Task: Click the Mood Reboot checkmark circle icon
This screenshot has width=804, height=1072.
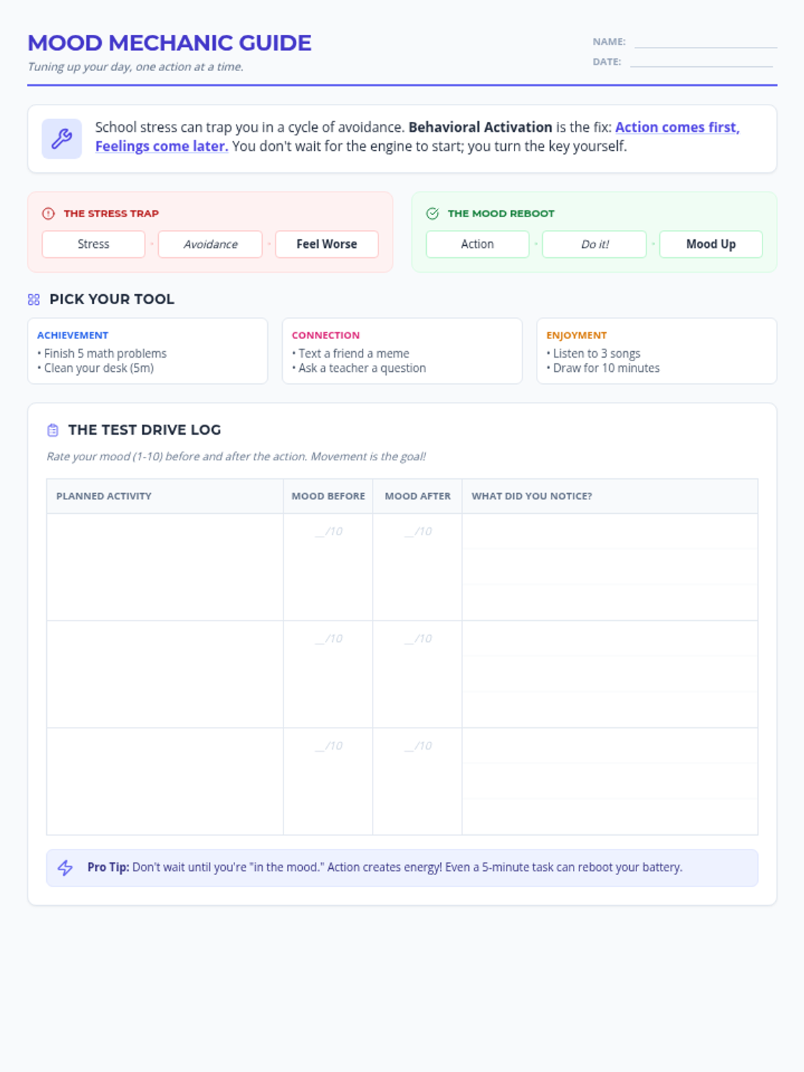Action: coord(433,214)
